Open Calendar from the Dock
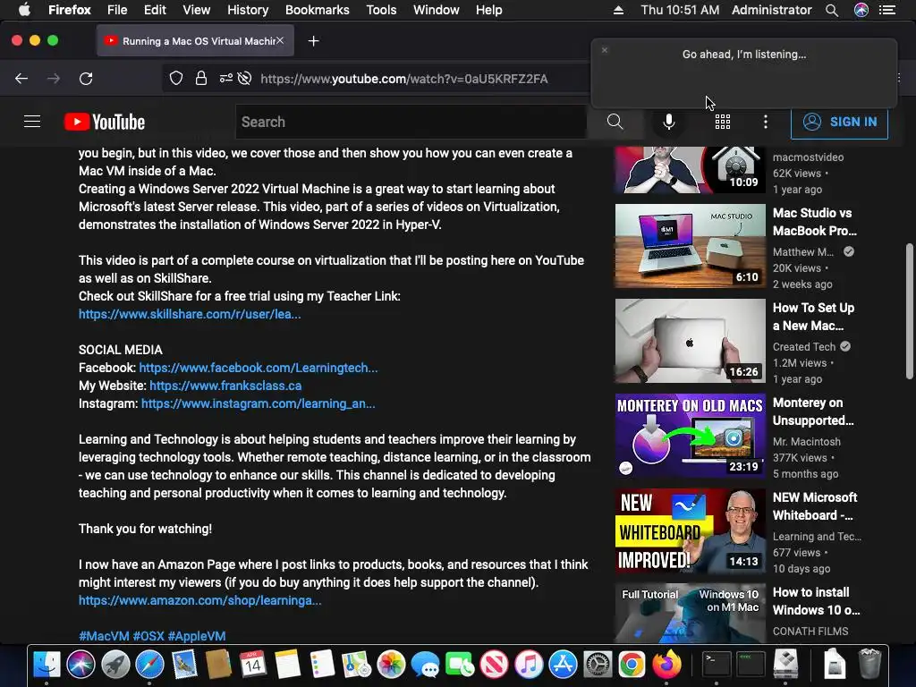Viewport: 916px width, 687px height. [253, 665]
